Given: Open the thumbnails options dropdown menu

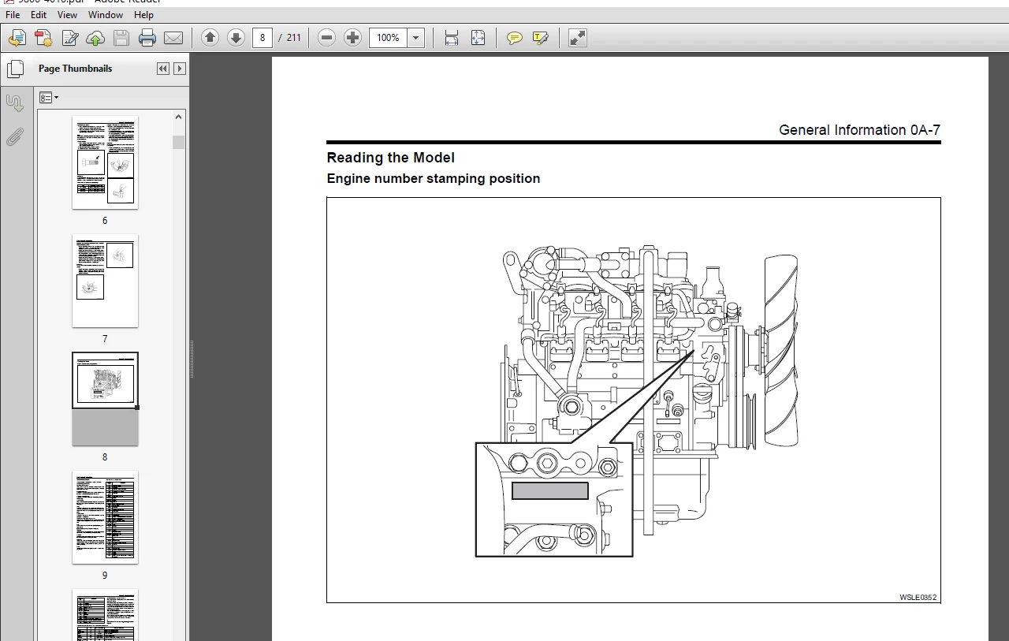Looking at the screenshot, I should 48,98.
